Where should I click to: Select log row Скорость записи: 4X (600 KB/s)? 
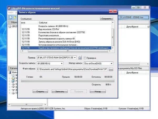(x=66, y=26)
